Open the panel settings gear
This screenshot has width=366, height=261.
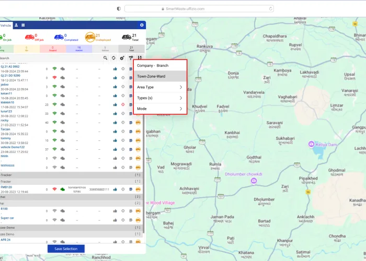141,25
